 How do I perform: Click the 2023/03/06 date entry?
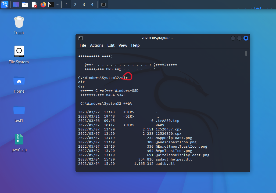point(89,121)
